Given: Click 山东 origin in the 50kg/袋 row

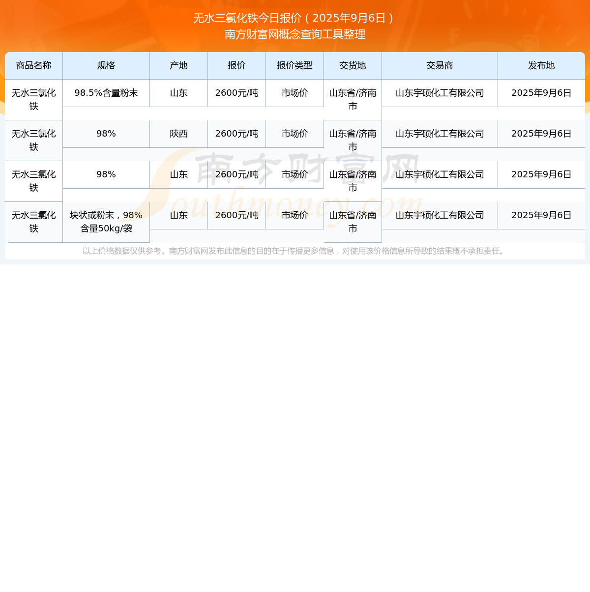Looking at the screenshot, I should pyautogui.click(x=179, y=215).
